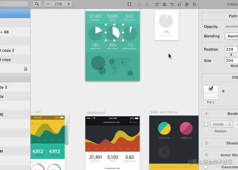Align selected layers to top edge
Viewport: 238px width, 170px height.
tap(180, 4)
